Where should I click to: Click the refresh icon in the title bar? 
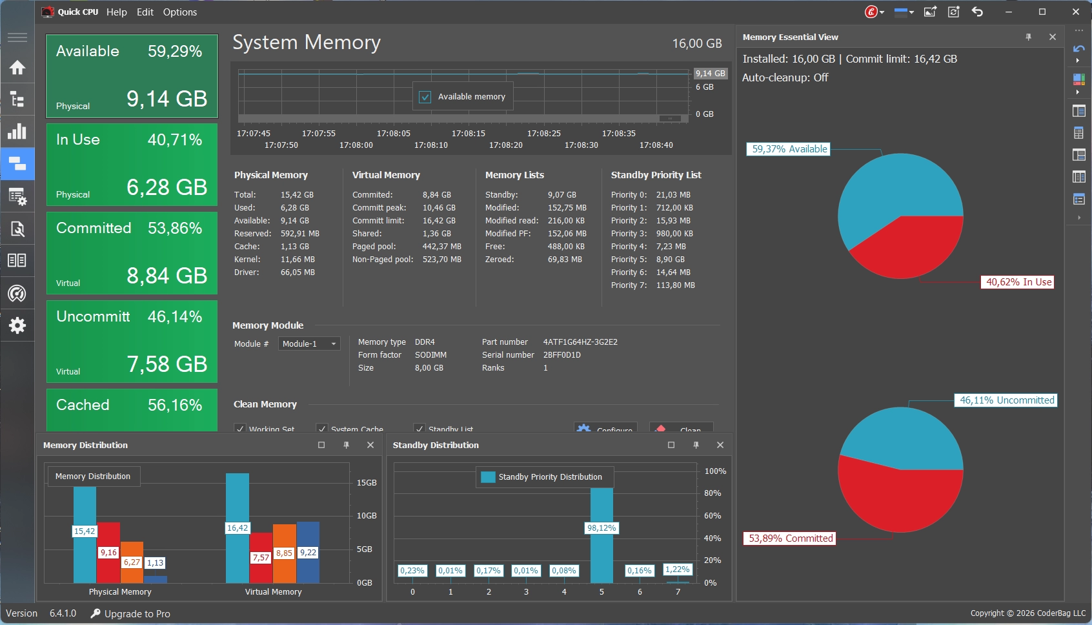[x=953, y=12]
